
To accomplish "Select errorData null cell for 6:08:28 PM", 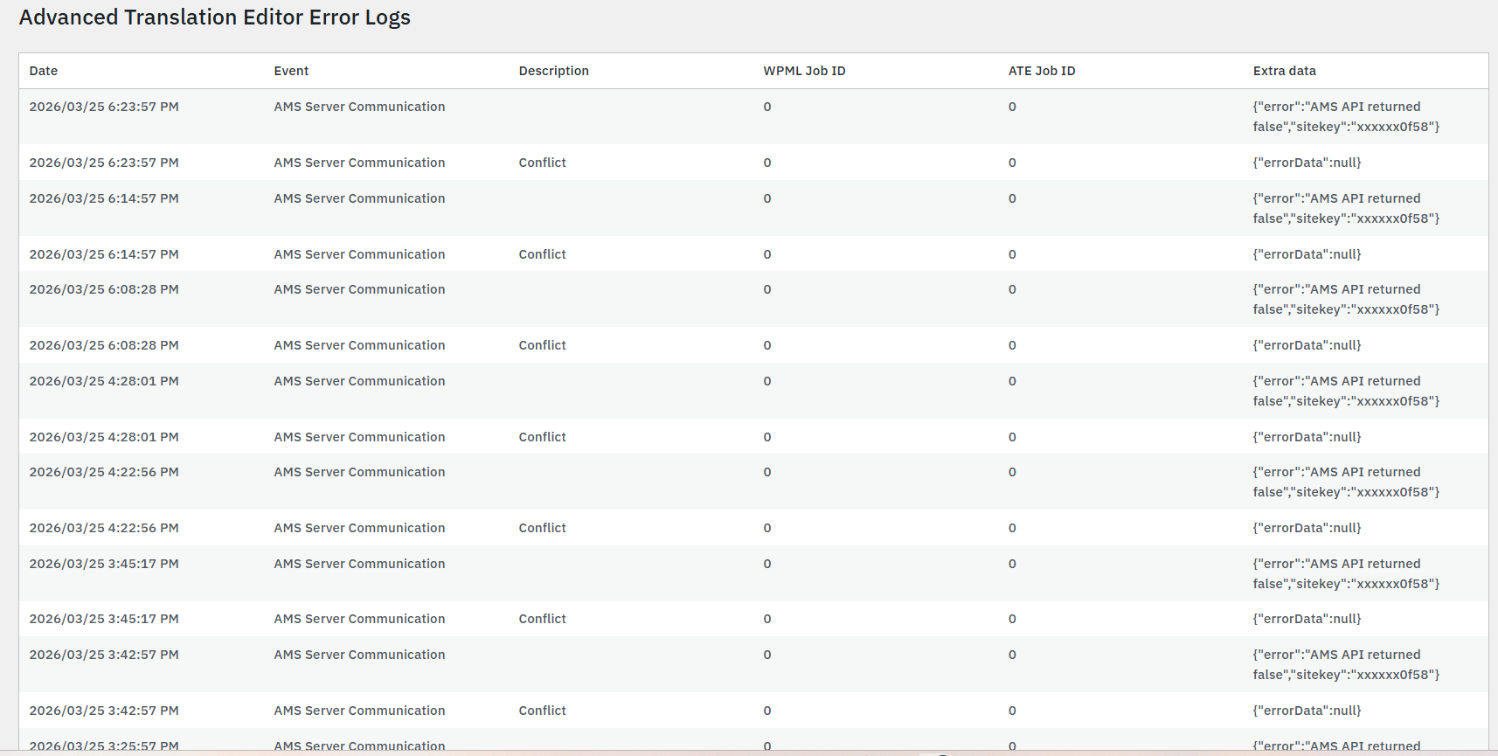I will [x=1307, y=345].
